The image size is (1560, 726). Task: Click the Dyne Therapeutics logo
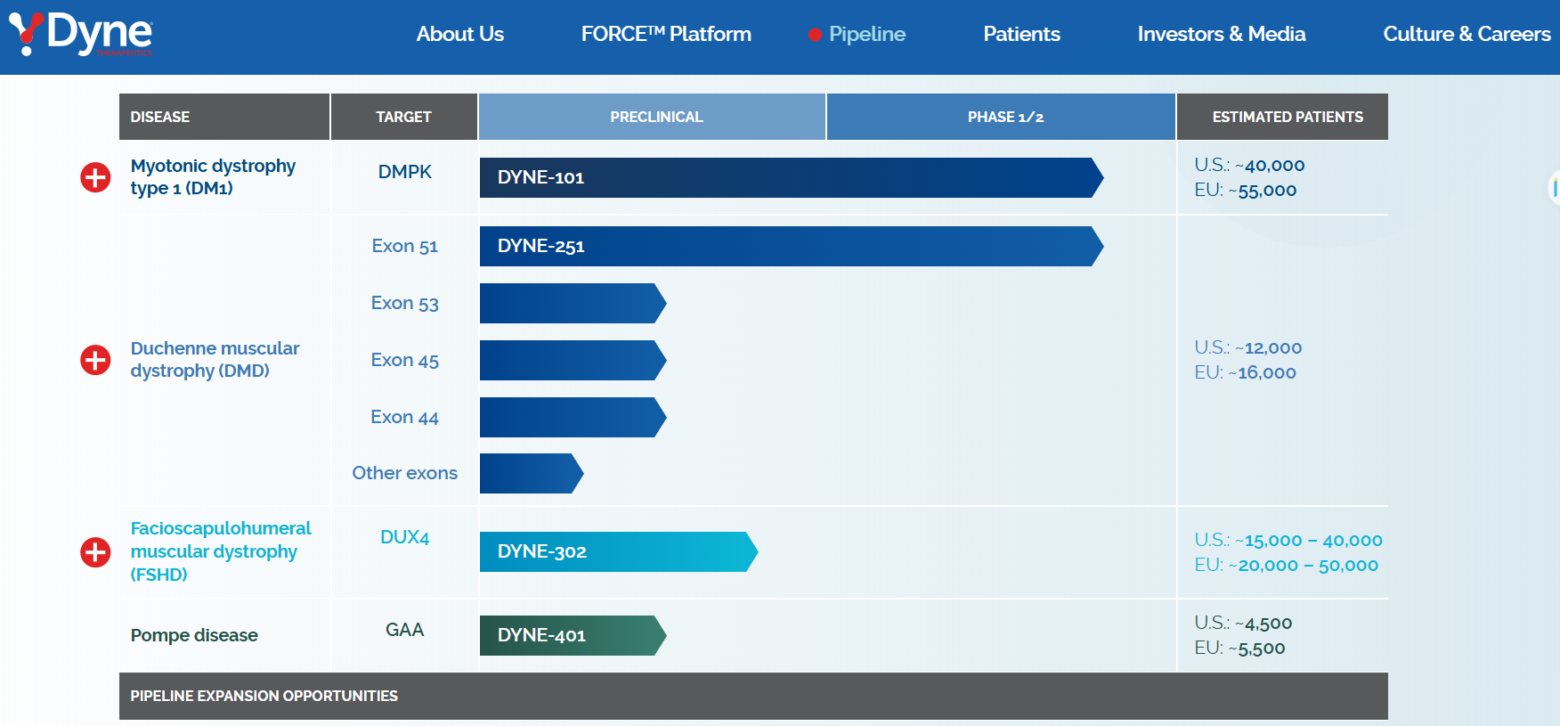(81, 35)
